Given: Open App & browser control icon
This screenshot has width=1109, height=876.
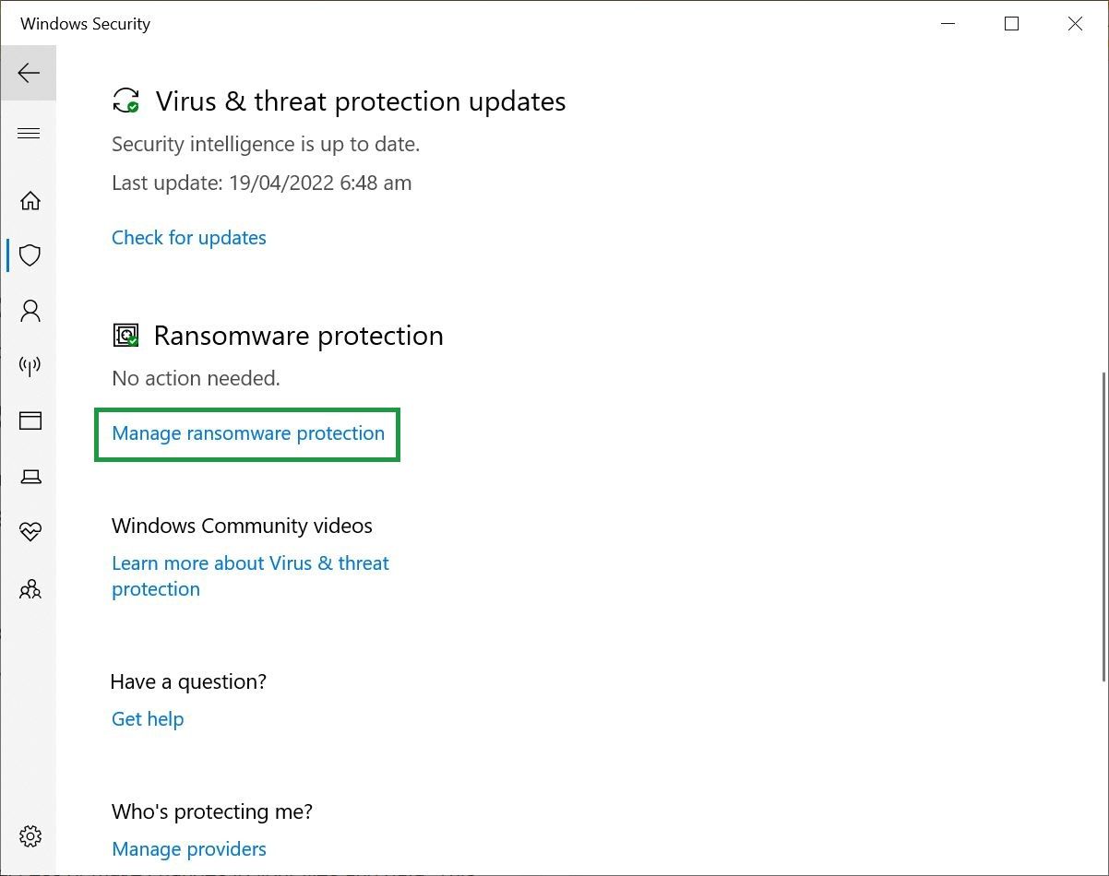Looking at the screenshot, I should click(30, 420).
